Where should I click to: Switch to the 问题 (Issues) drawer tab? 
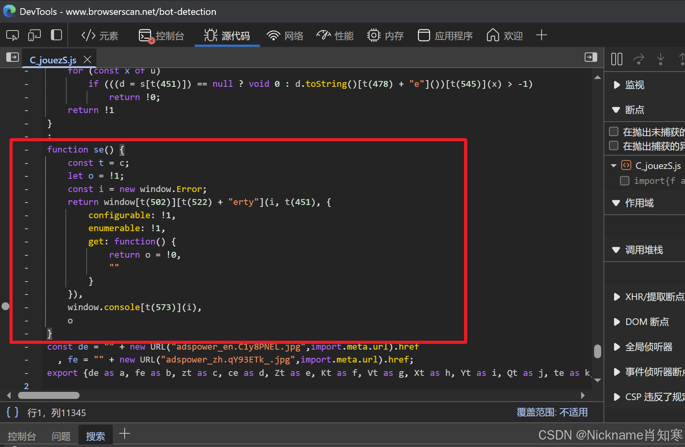(x=61, y=436)
